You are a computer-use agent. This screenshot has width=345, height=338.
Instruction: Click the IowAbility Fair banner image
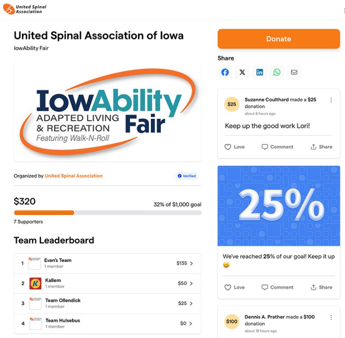coord(107,112)
